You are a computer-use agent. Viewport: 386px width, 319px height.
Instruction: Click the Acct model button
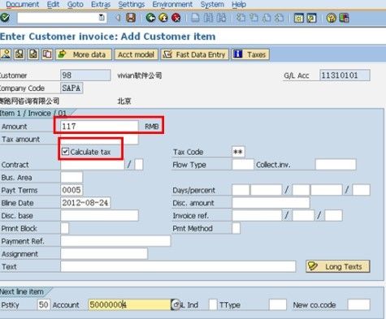pos(136,54)
